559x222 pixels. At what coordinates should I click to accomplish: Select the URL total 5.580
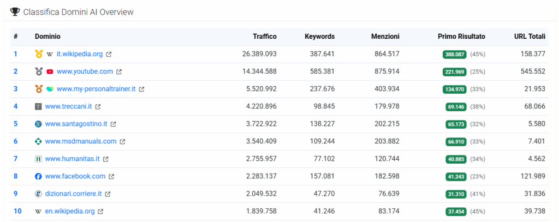pyautogui.click(x=537, y=124)
